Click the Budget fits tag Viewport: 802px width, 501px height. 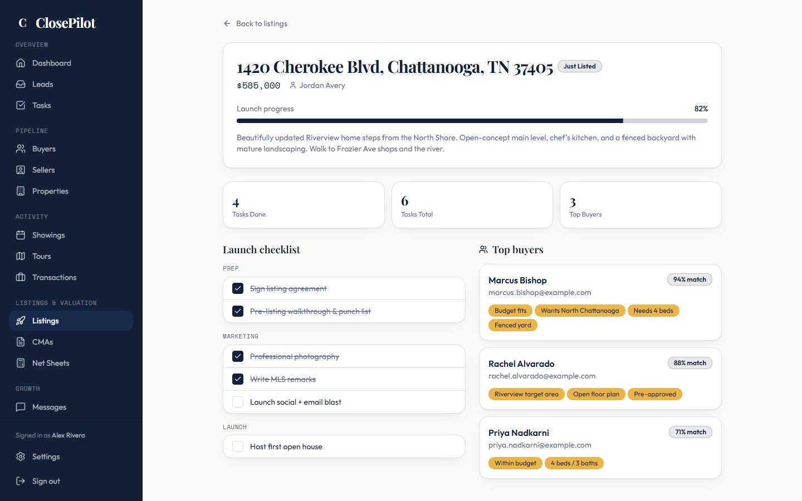click(x=510, y=311)
